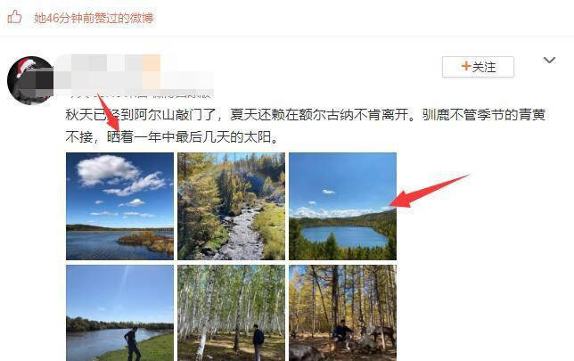Click the blue lake in third photo
The image size is (574, 361).
point(344,236)
